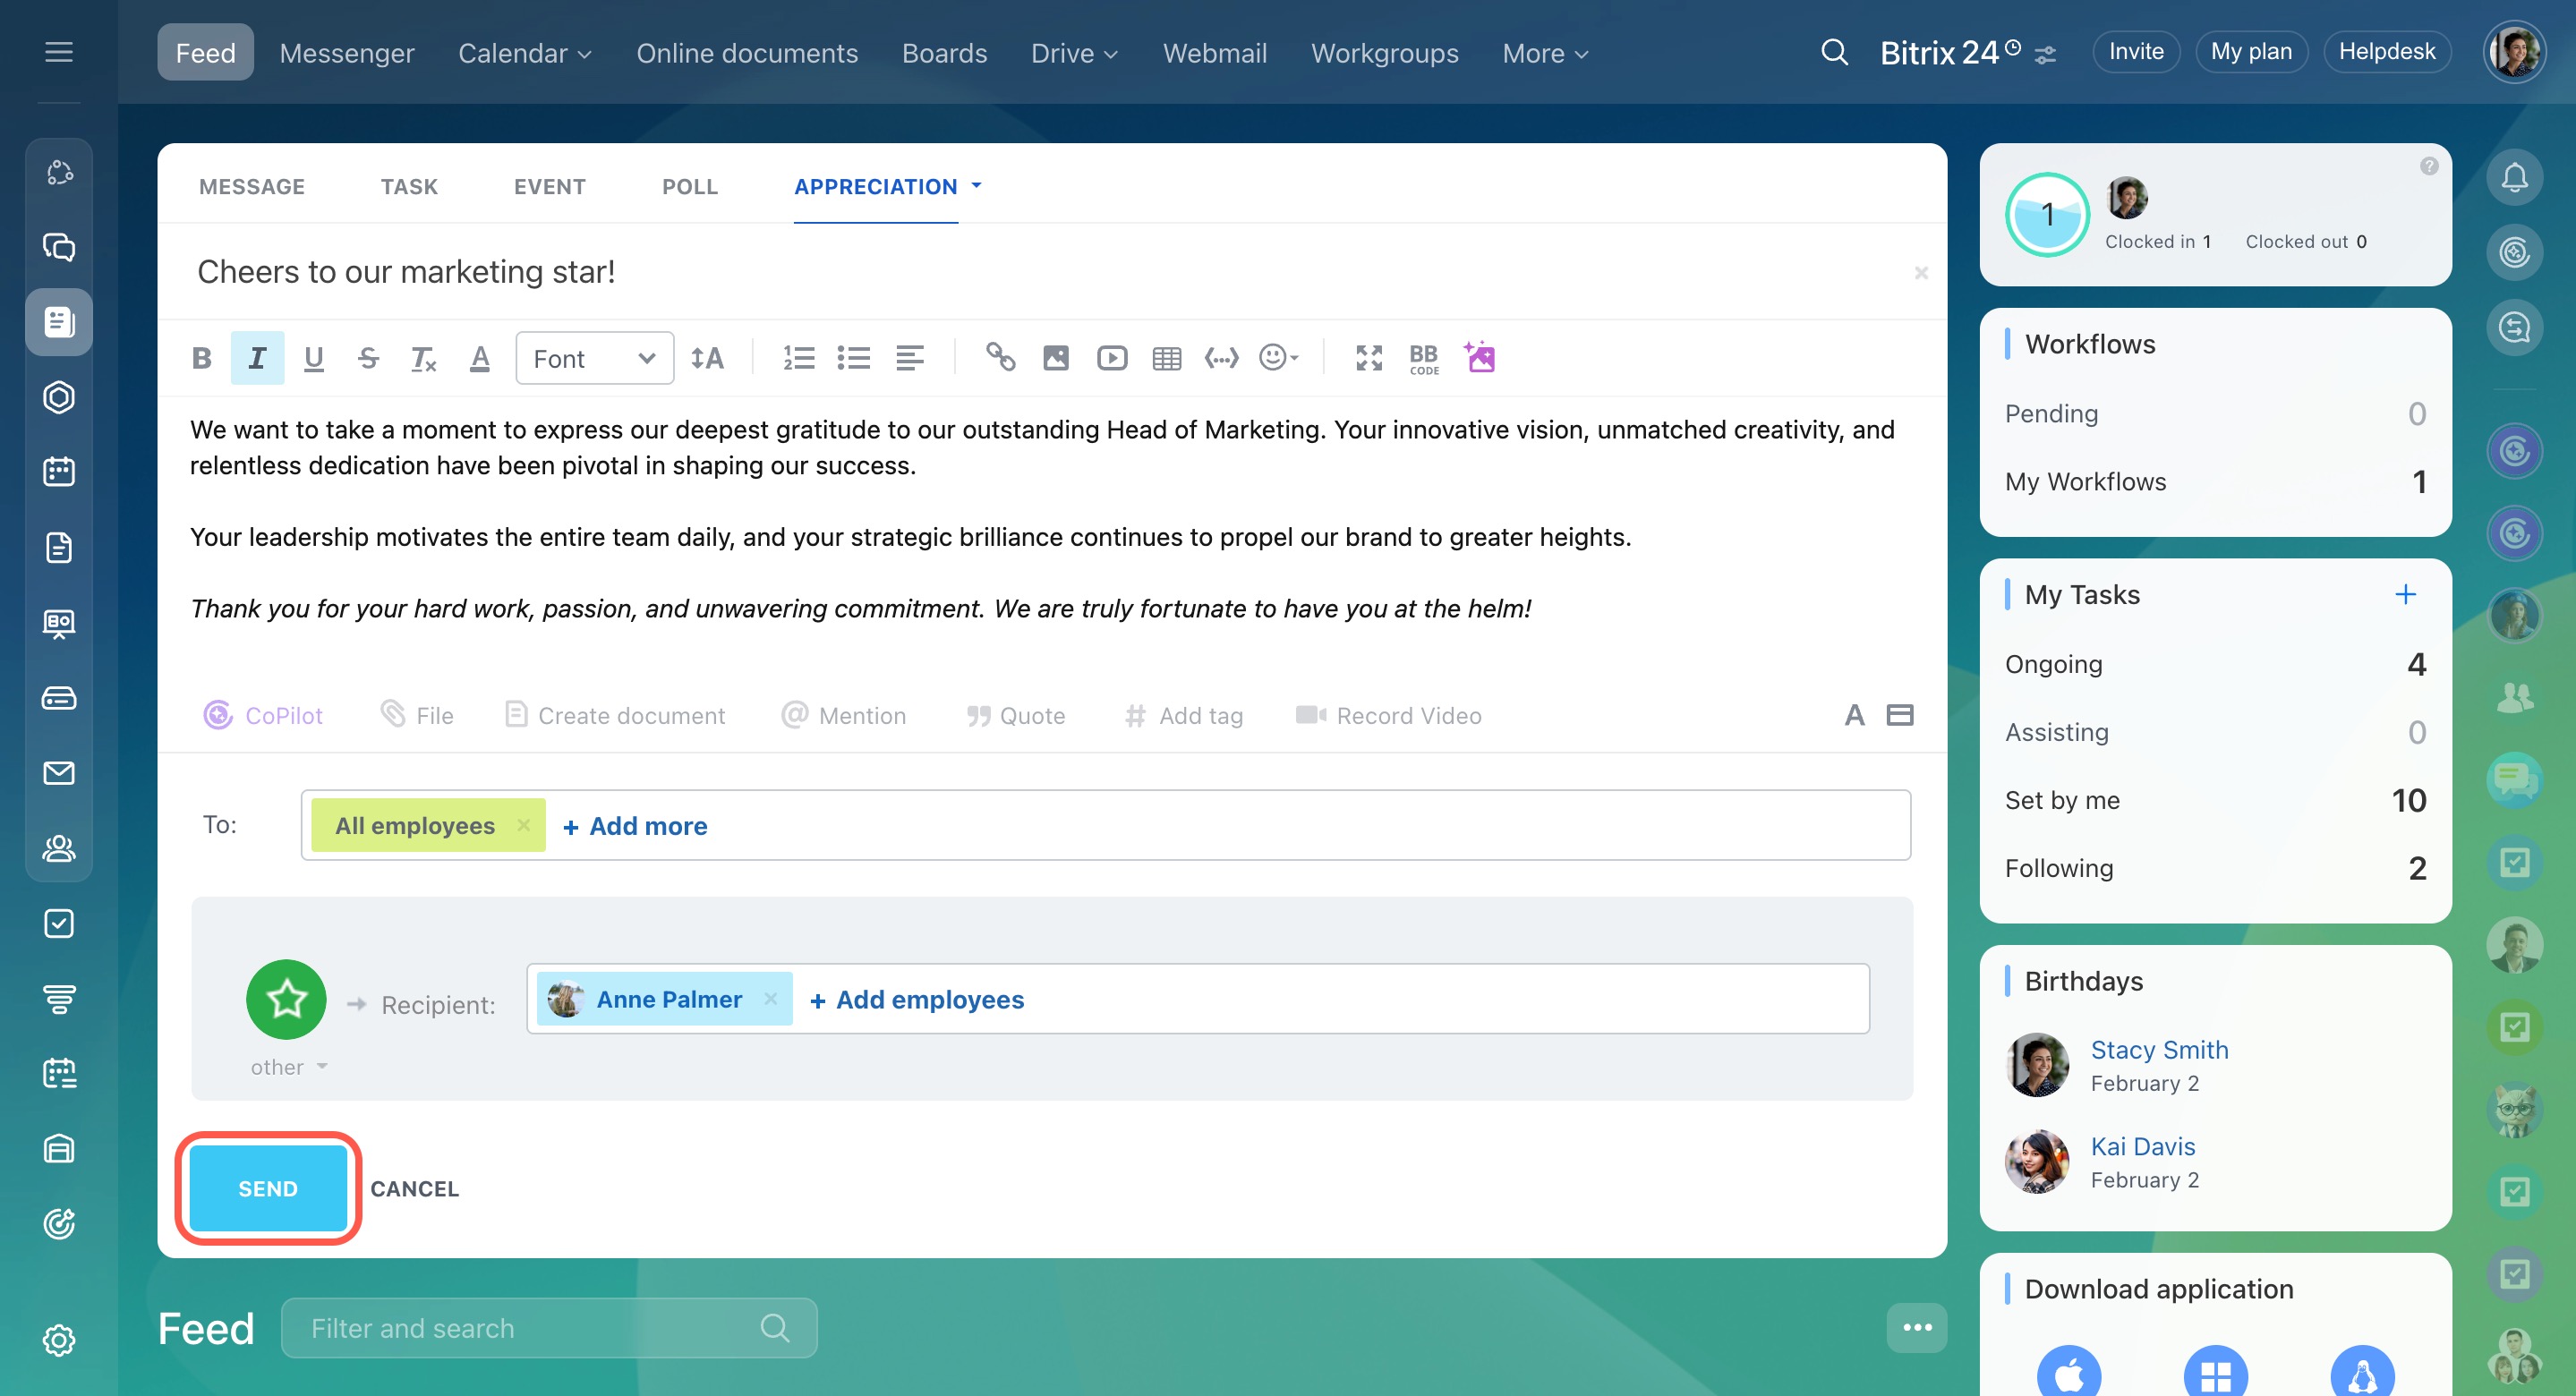Expand the 'other' badge type dropdown
This screenshot has height=1396, width=2576.
(289, 1067)
